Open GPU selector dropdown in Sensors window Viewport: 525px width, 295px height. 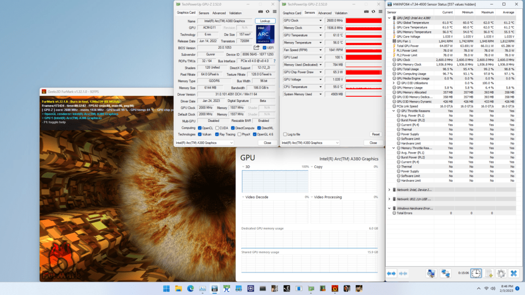coord(310,143)
